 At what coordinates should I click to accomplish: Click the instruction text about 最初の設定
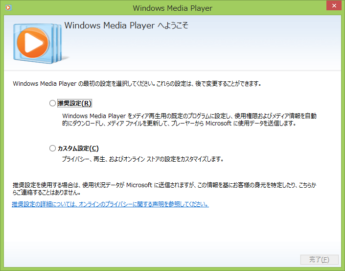137,84
